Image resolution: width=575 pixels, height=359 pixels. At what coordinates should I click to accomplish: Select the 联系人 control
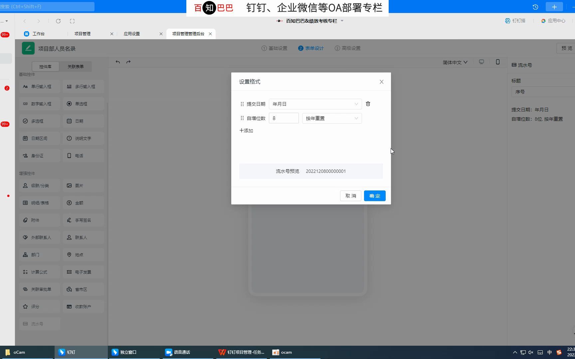84,237
